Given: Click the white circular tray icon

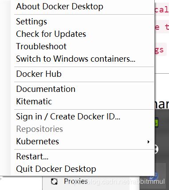Looking at the screenshot, I should (157, 149).
